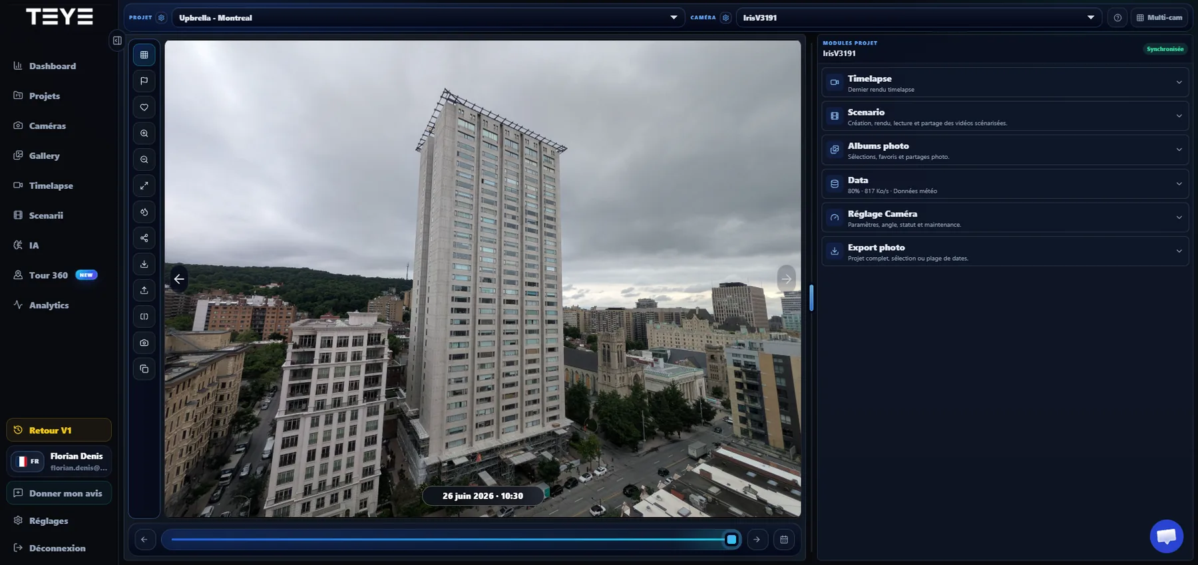Image resolution: width=1198 pixels, height=565 pixels.
Task: Click the help question mark icon
Action: tap(1117, 18)
